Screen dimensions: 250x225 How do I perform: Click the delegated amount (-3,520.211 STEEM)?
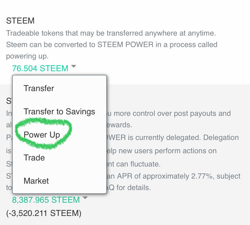click(x=44, y=213)
